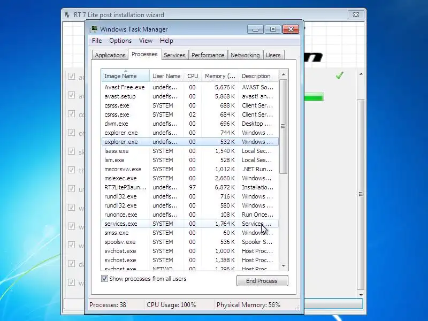Click the Physical Memory: 56% status entry
Screen dimensions: 428x321
tap(248, 305)
